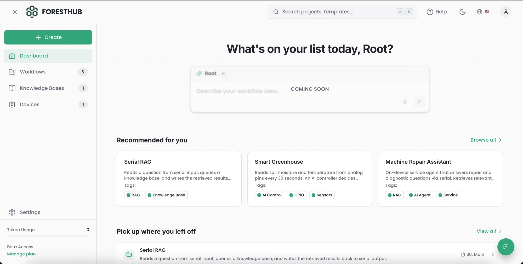Click the Knowledge Base tag
Image resolution: width=523 pixels, height=264 pixels.
[166, 195]
